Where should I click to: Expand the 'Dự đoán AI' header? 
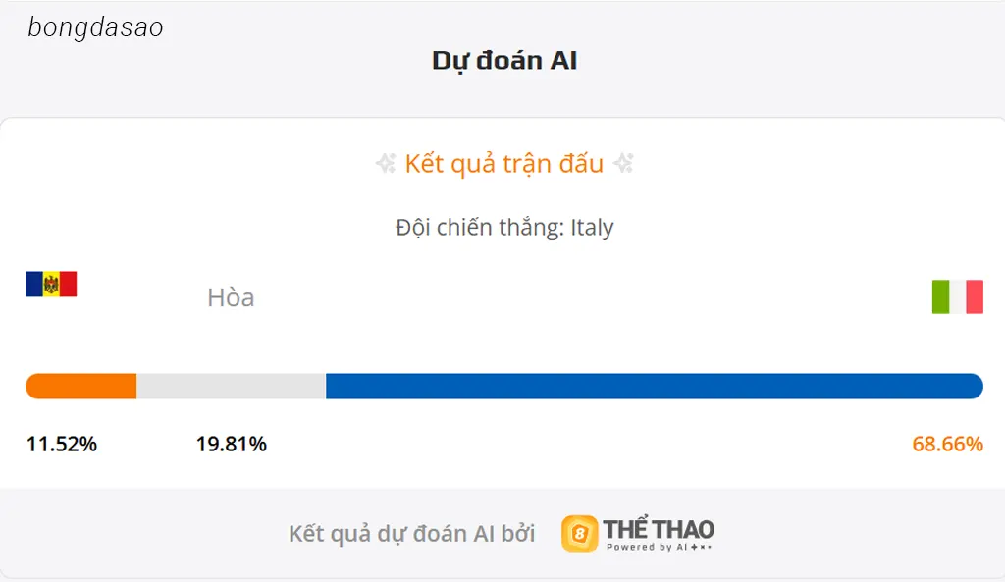(503, 60)
